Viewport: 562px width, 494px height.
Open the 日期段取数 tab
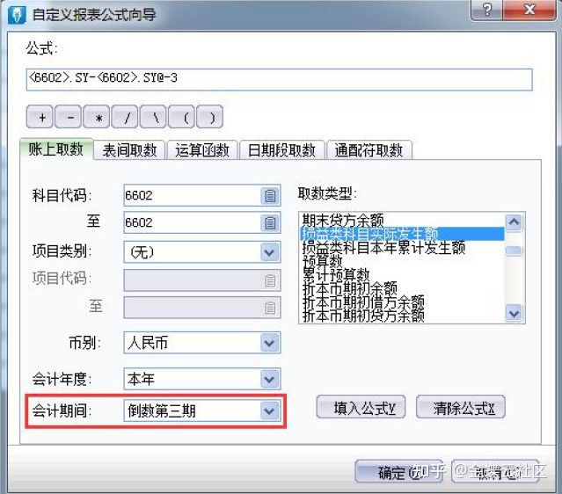click(x=281, y=150)
